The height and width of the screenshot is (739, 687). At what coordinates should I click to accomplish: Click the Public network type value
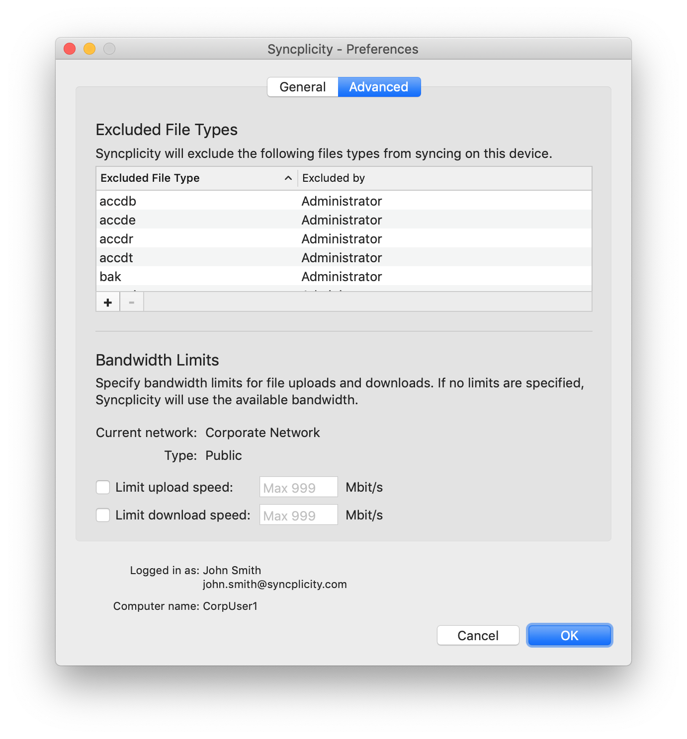[224, 455]
